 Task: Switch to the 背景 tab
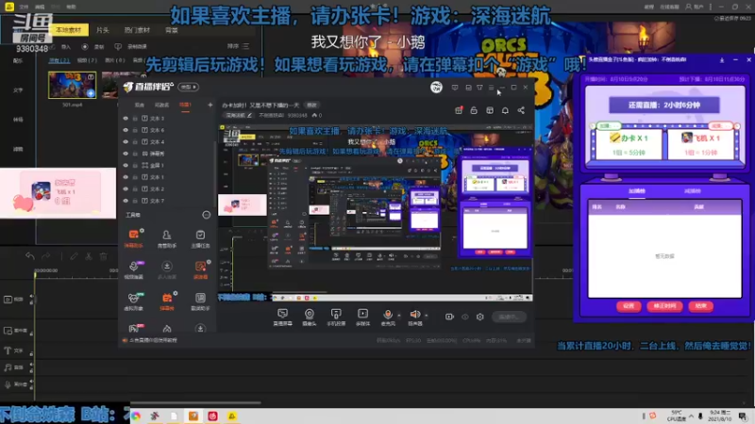(172, 30)
